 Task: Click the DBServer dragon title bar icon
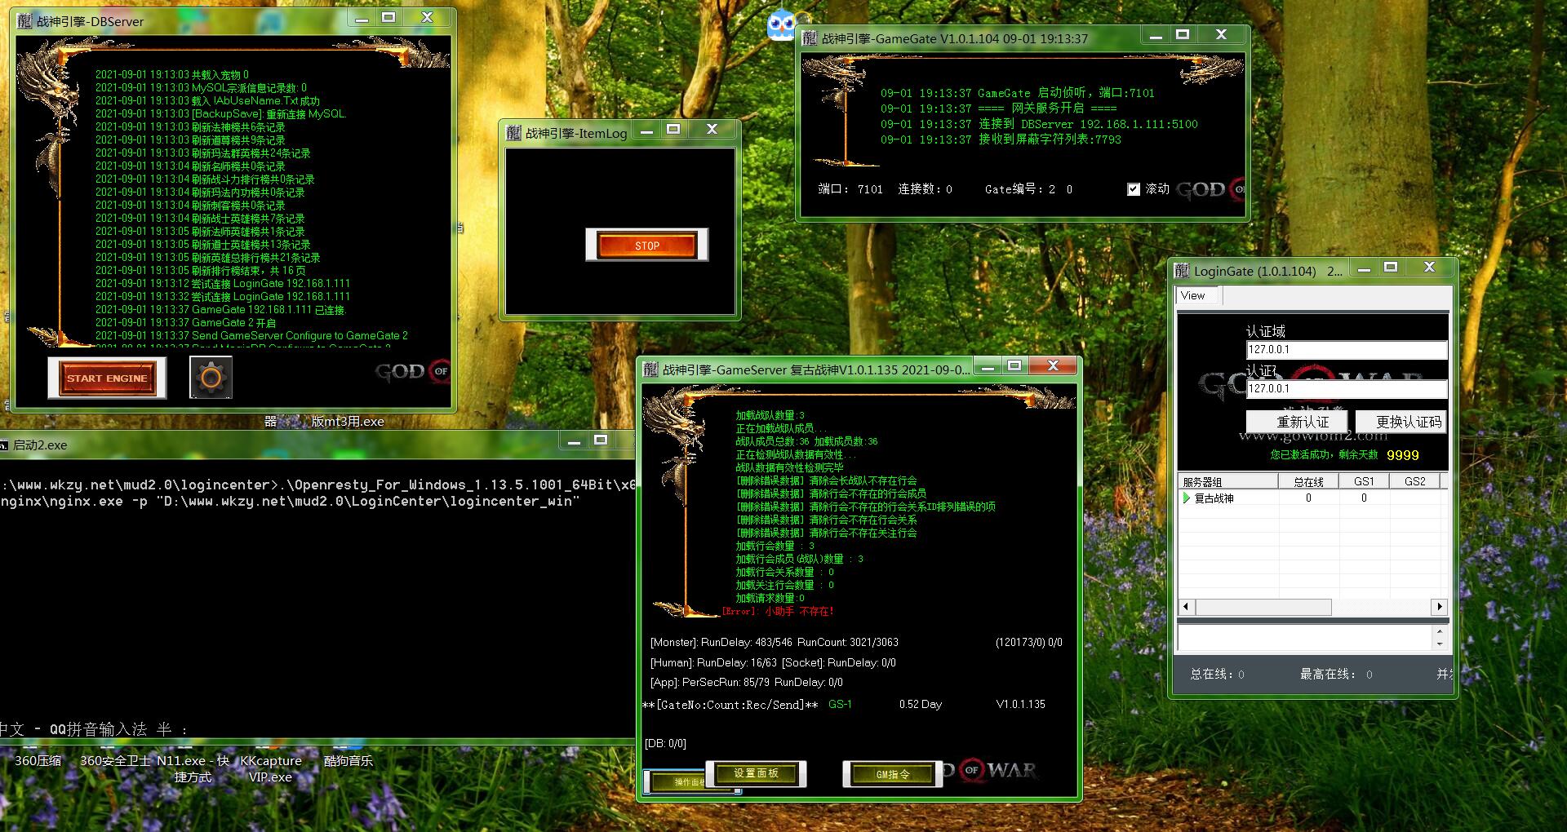[x=24, y=21]
